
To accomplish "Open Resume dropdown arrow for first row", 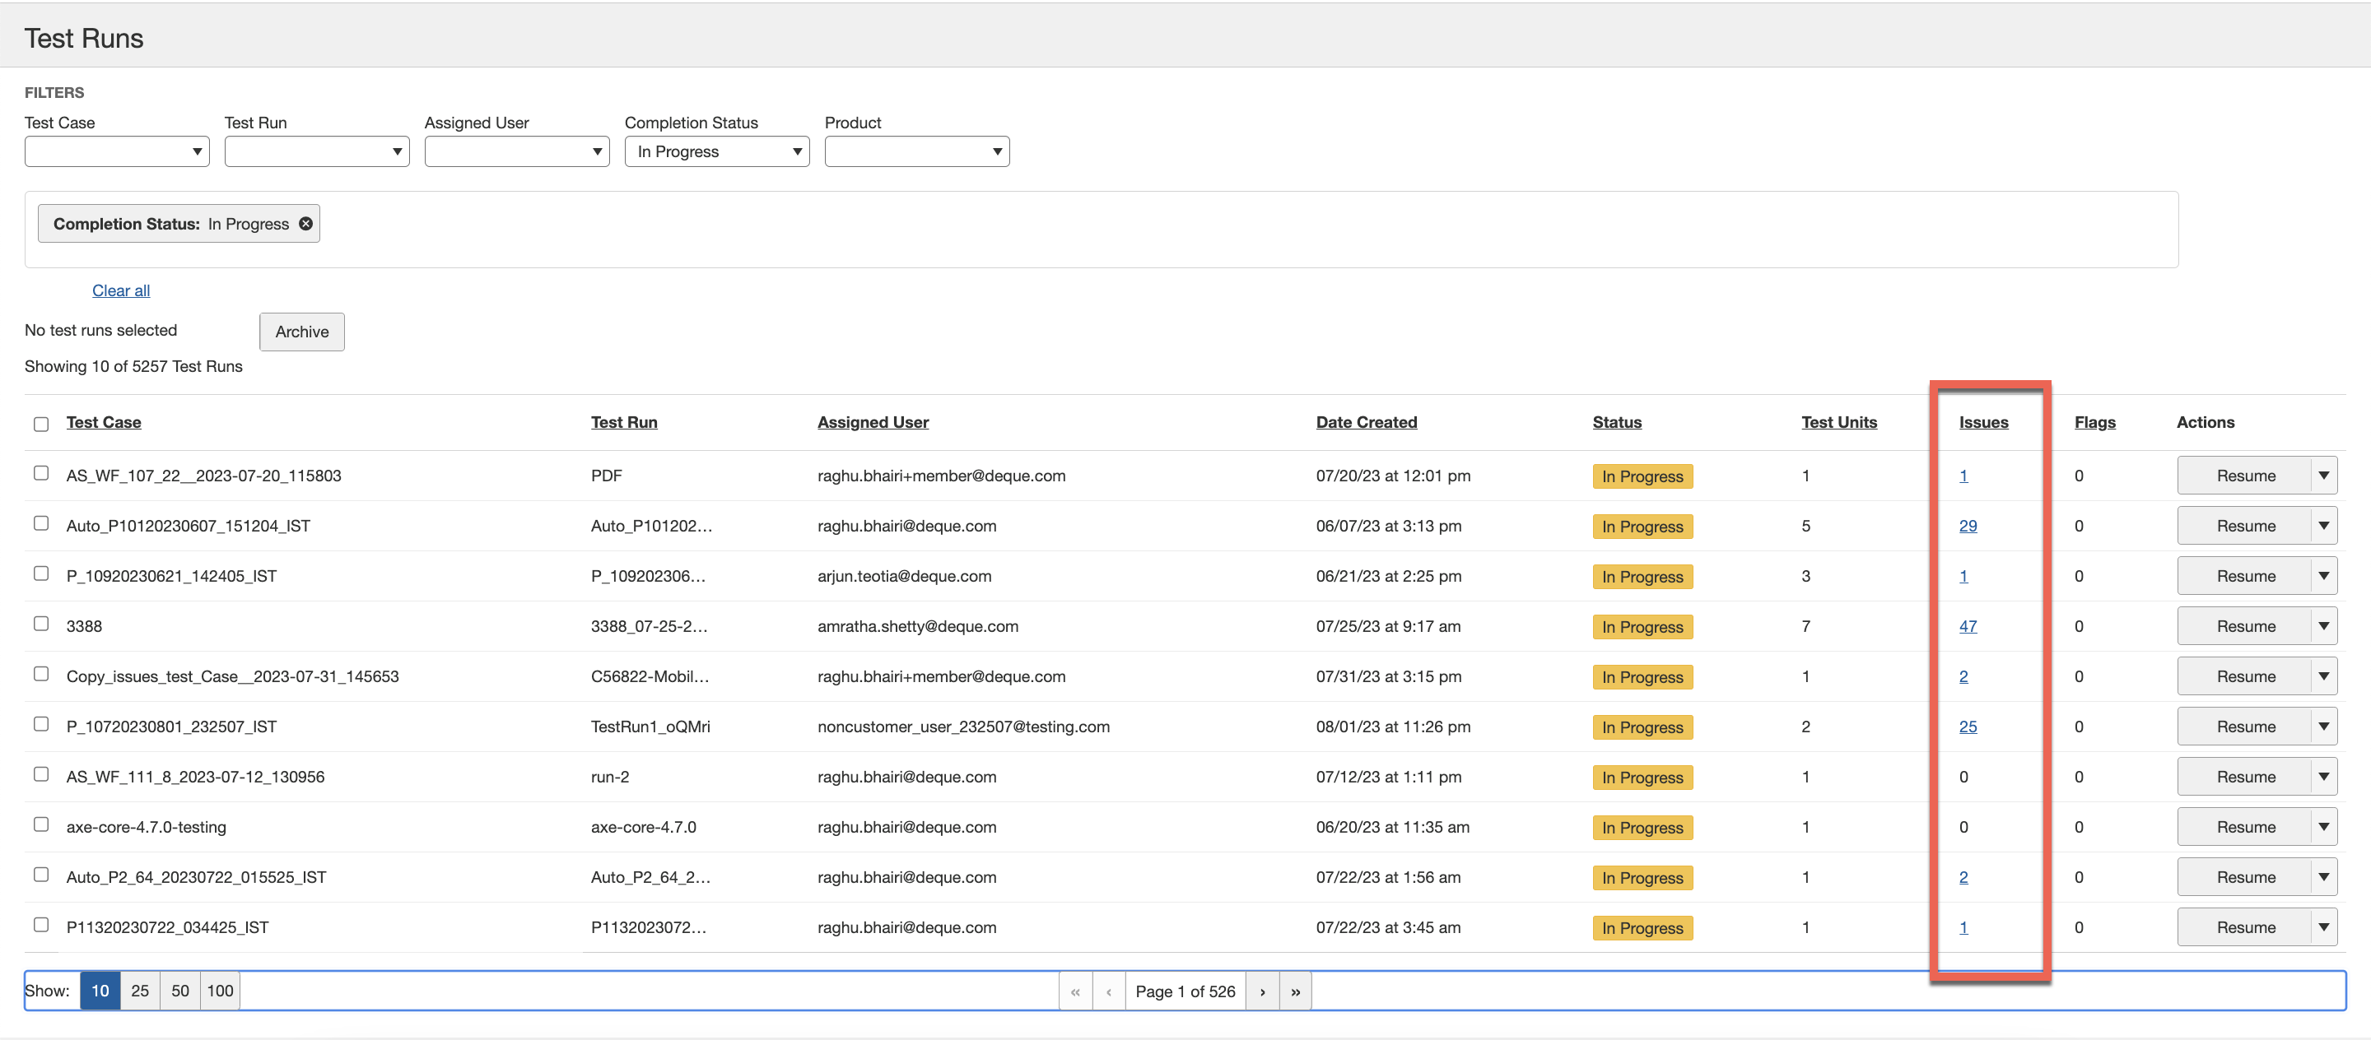I will [x=2323, y=476].
